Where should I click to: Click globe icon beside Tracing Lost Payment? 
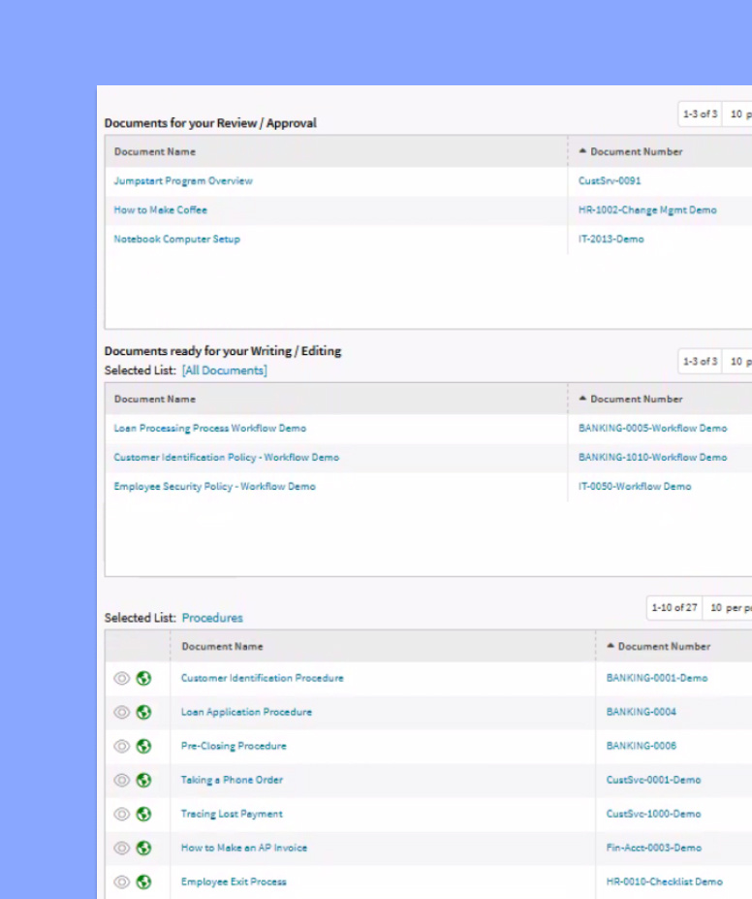tap(143, 814)
